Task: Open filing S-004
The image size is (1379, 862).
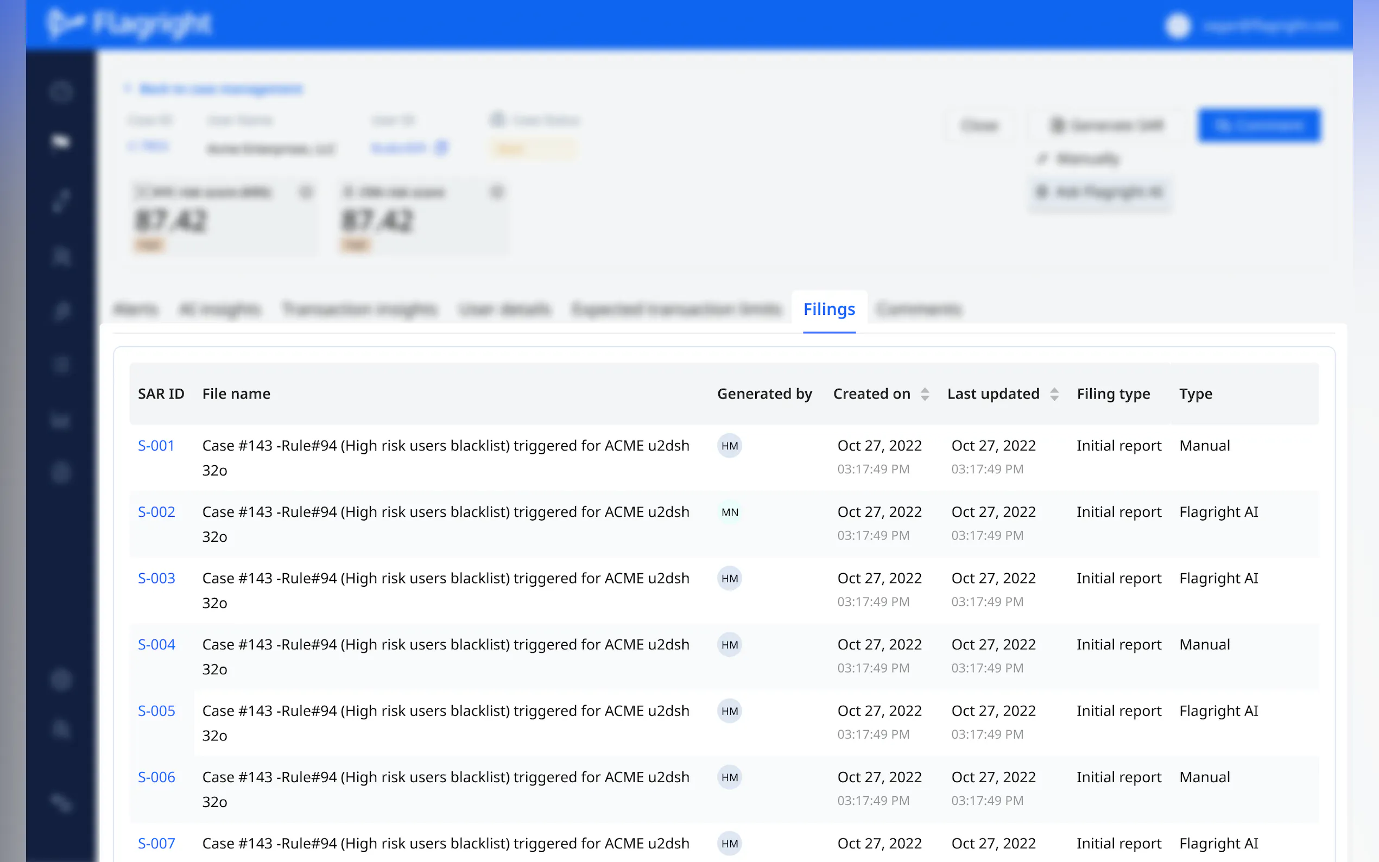Action: [x=156, y=645]
